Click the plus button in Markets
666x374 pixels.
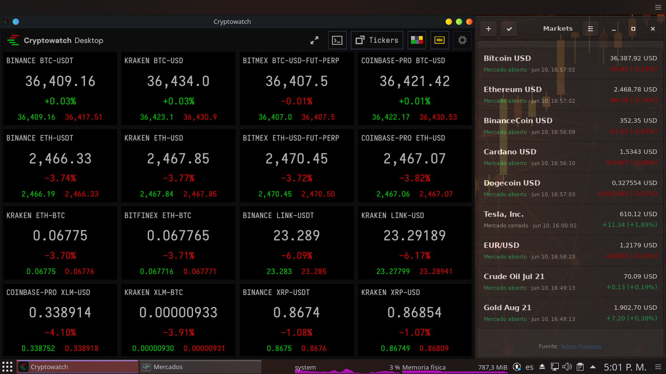489,29
